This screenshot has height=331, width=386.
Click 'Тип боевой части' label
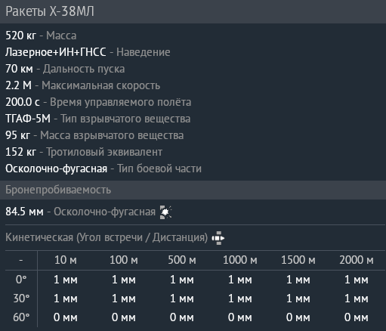159,169
